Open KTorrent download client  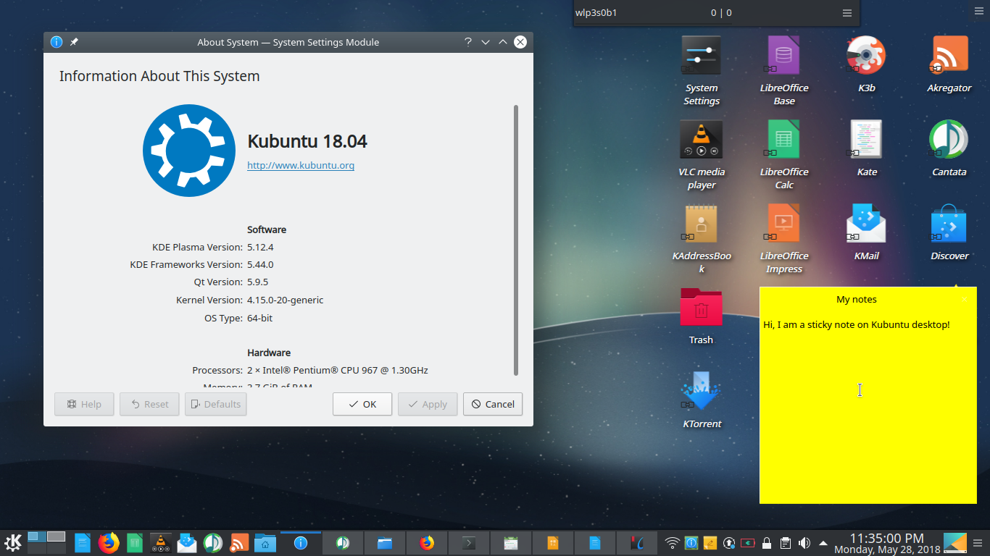coord(701,391)
